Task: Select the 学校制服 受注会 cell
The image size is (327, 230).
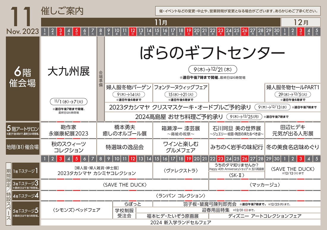Action: pyautogui.click(x=124, y=213)
